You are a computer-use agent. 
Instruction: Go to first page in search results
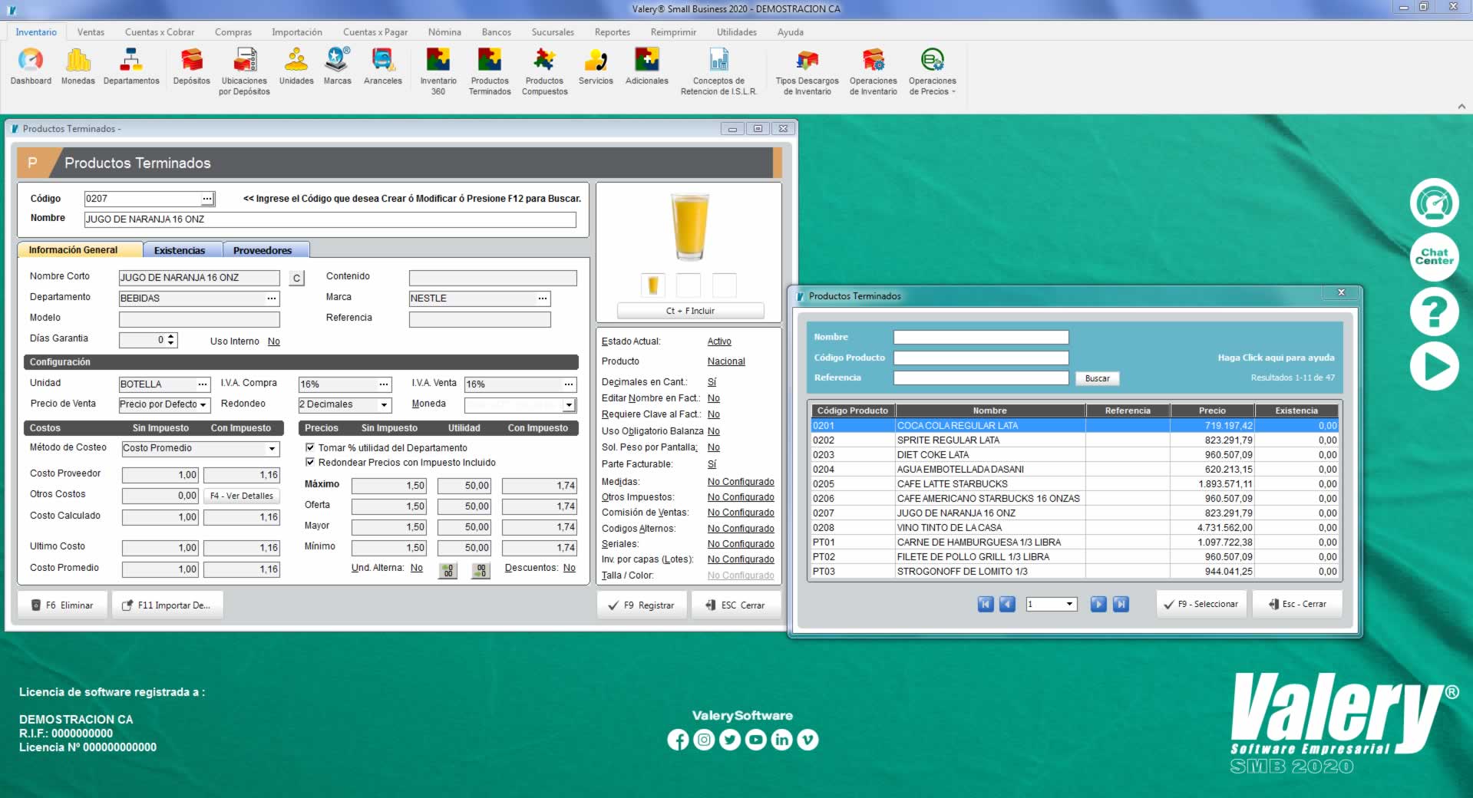click(986, 605)
